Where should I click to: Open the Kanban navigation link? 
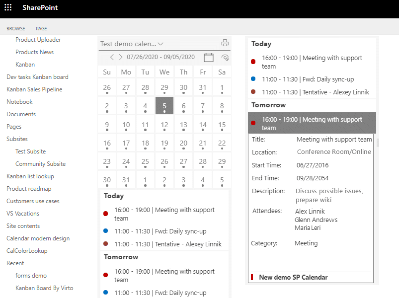(x=25, y=65)
